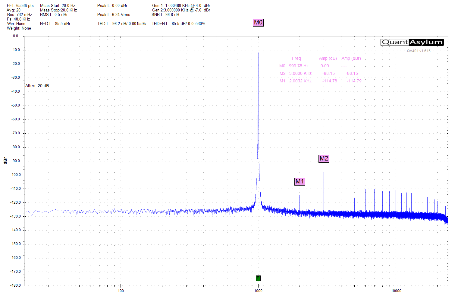Click the M2 amplitude value -98.15 dB
The height and width of the screenshot is (296, 458).
328,73
